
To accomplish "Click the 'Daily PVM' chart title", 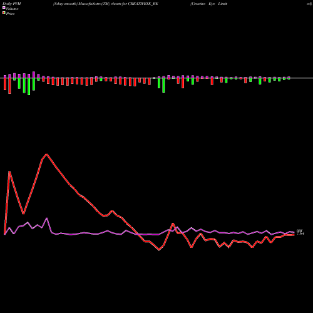I will coord(12,4).
